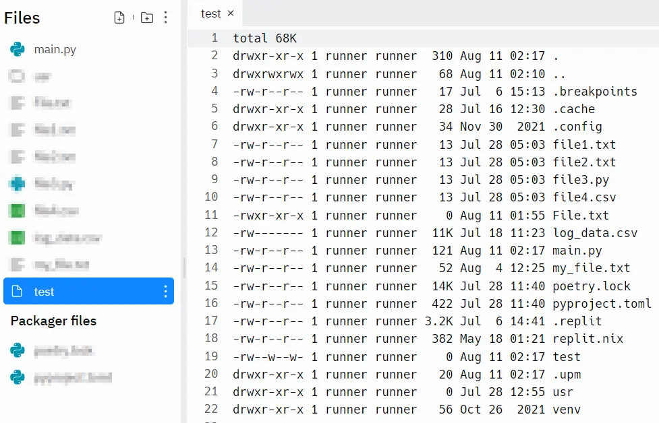This screenshot has width=659, height=423.
Task: Click 'venv' directory name on line 22
Action: coord(567,410)
